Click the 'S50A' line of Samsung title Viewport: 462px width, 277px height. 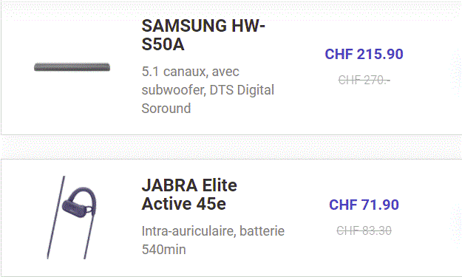[x=163, y=44]
